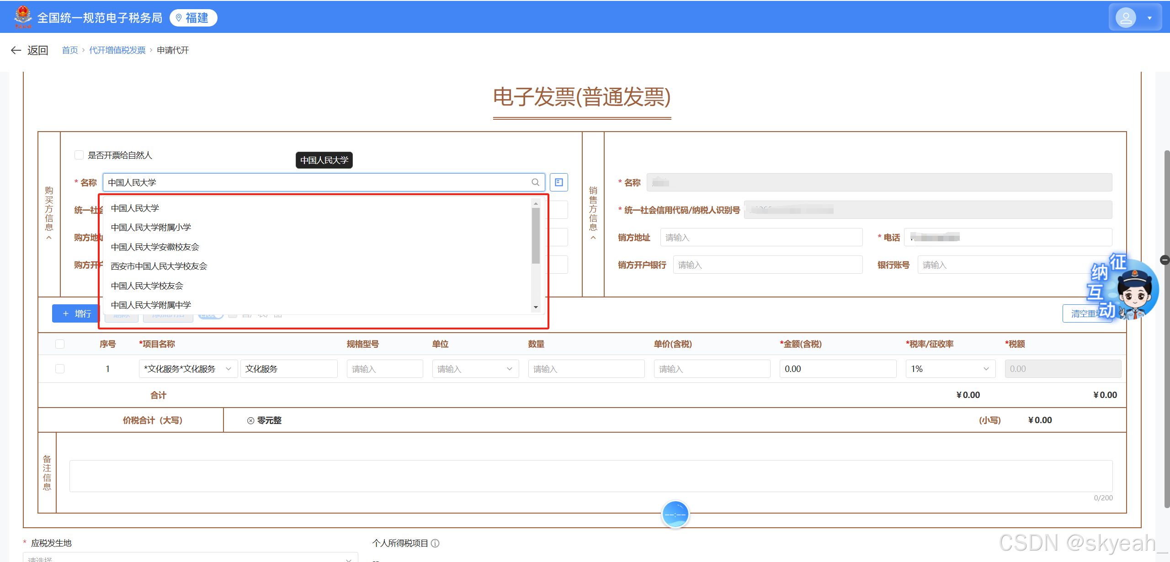The width and height of the screenshot is (1170, 562).
Task: Click the blue floating timer bubble
Action: 675,514
